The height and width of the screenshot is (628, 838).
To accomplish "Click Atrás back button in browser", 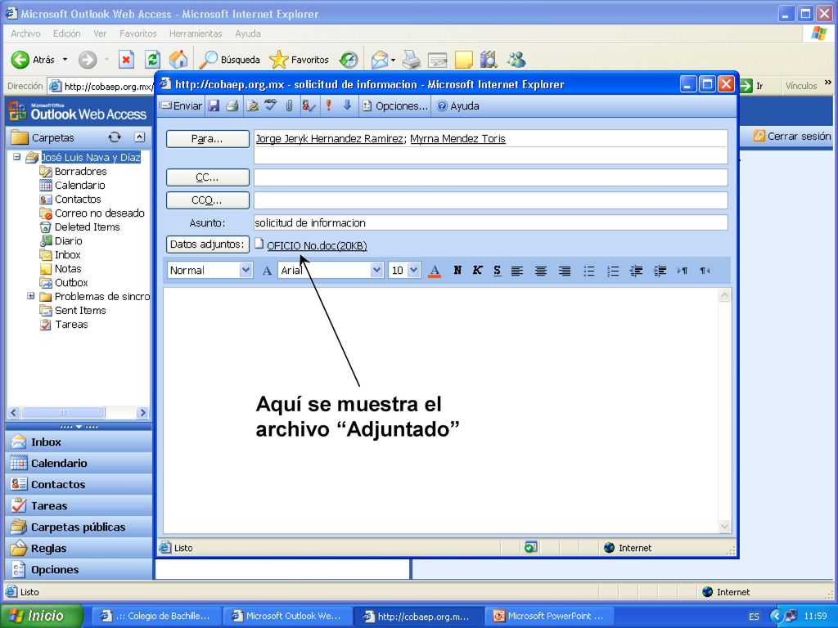I will [x=33, y=59].
